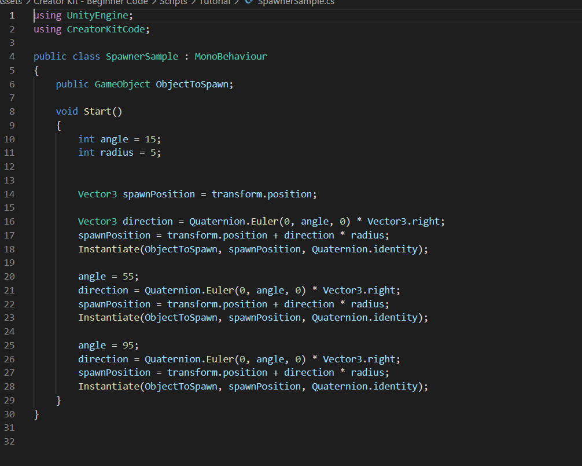Click on UnityEngine in line 1
Image resolution: width=582 pixels, height=466 pixels.
coord(98,15)
